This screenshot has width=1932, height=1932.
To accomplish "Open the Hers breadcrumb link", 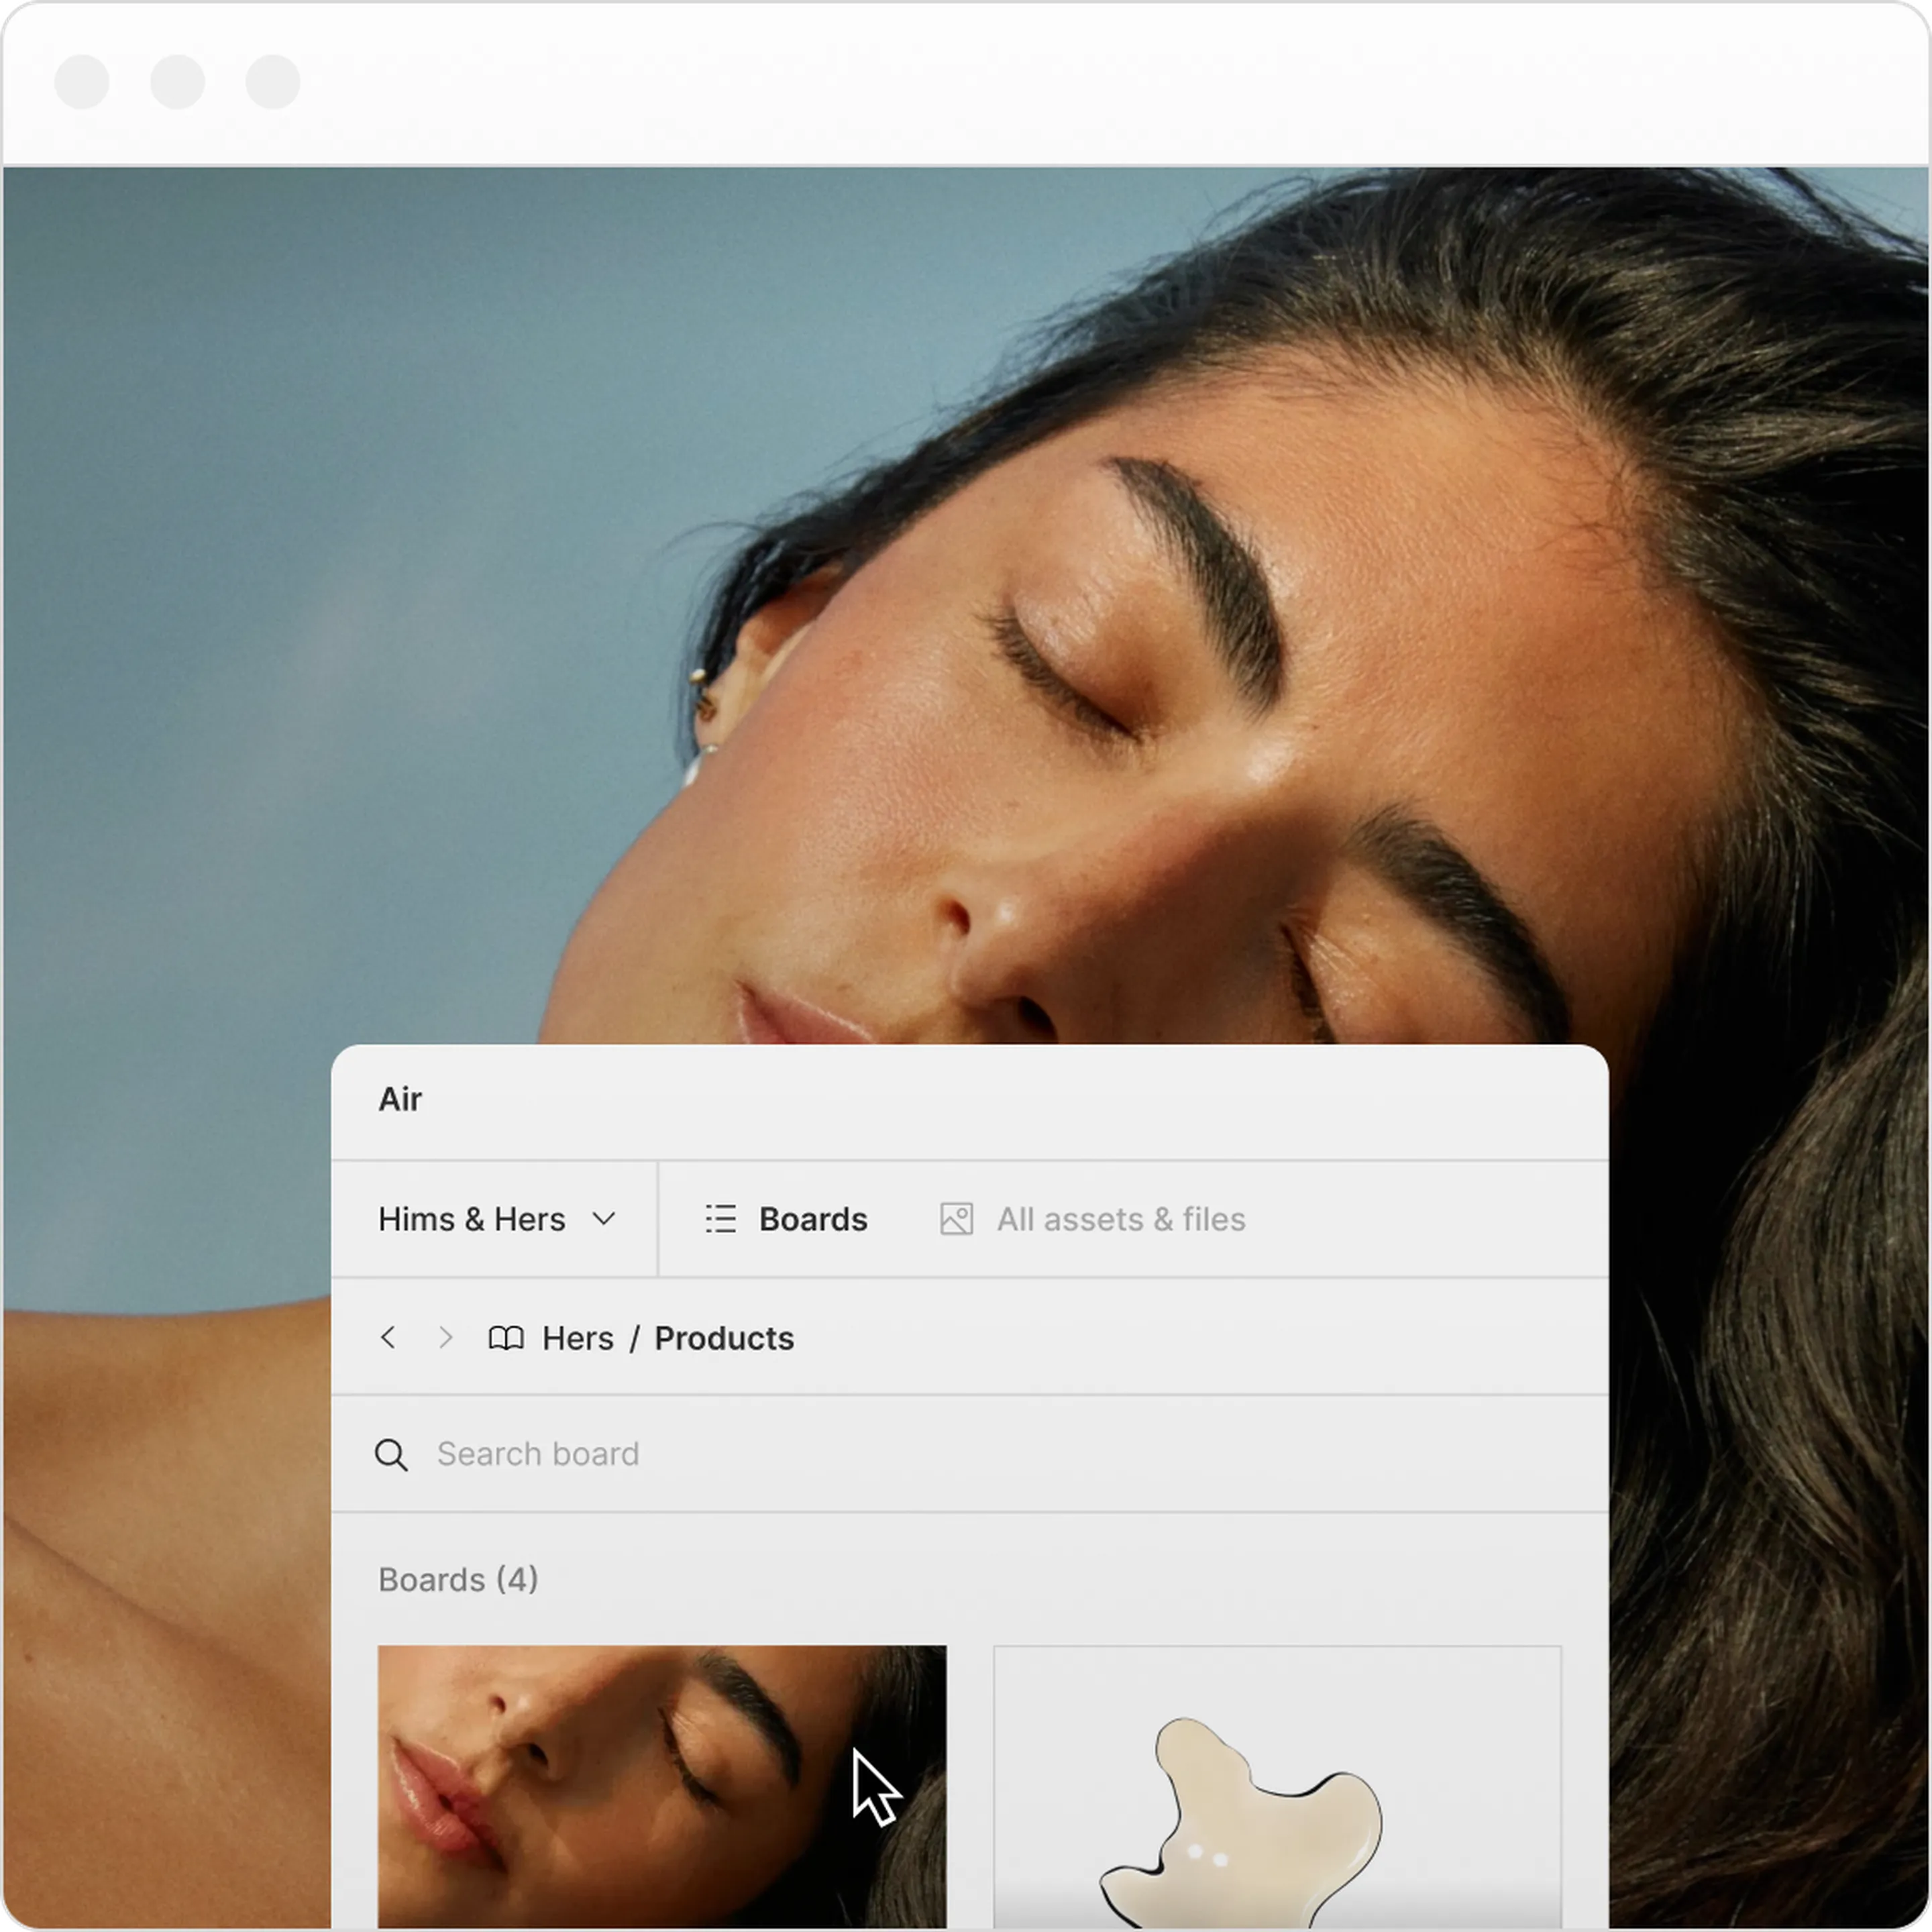I will tap(578, 1338).
